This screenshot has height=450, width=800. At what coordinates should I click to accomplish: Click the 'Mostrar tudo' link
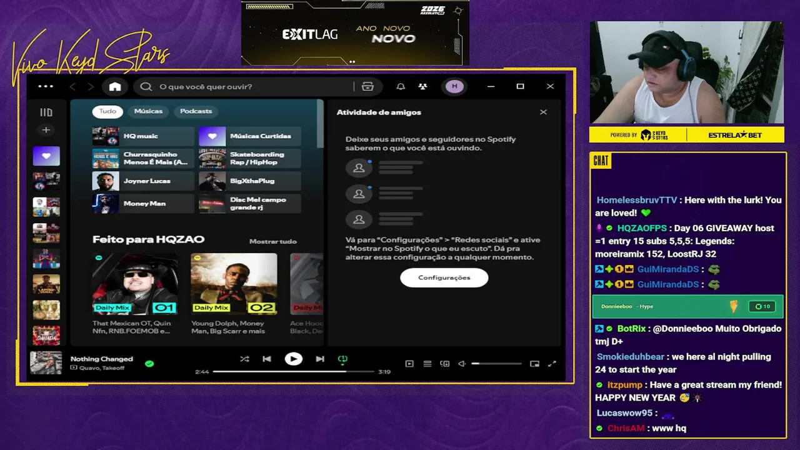[x=272, y=241]
